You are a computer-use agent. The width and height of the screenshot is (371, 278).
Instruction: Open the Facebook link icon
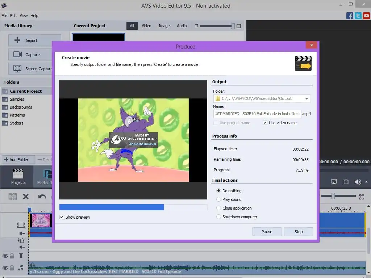point(350,16)
